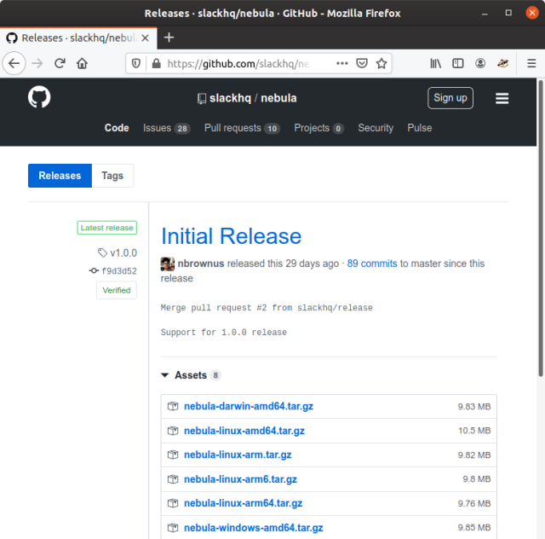Click the tag icon beside v1.0.0
The width and height of the screenshot is (545, 539).
(x=102, y=252)
